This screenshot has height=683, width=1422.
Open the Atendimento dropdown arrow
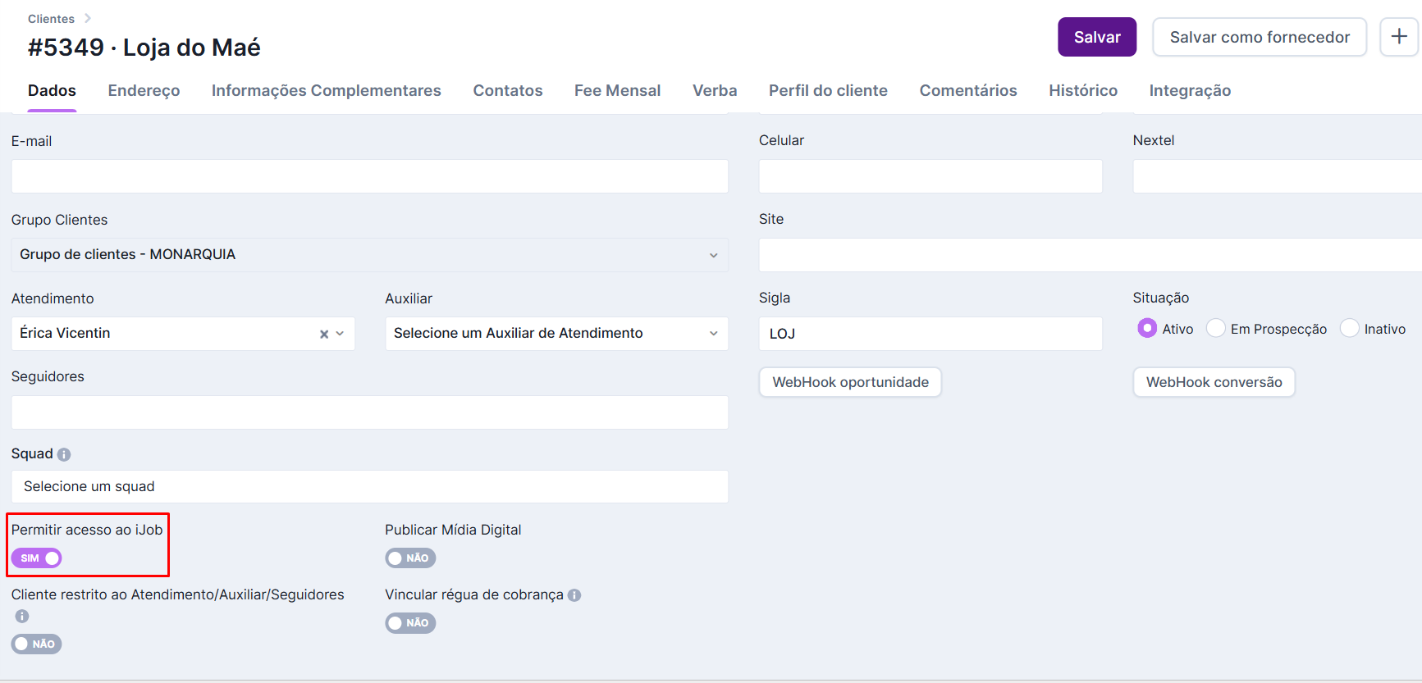click(341, 334)
